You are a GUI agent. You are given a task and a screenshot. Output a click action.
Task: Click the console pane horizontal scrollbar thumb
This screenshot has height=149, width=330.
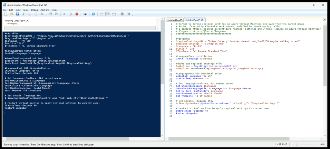pos(67,139)
